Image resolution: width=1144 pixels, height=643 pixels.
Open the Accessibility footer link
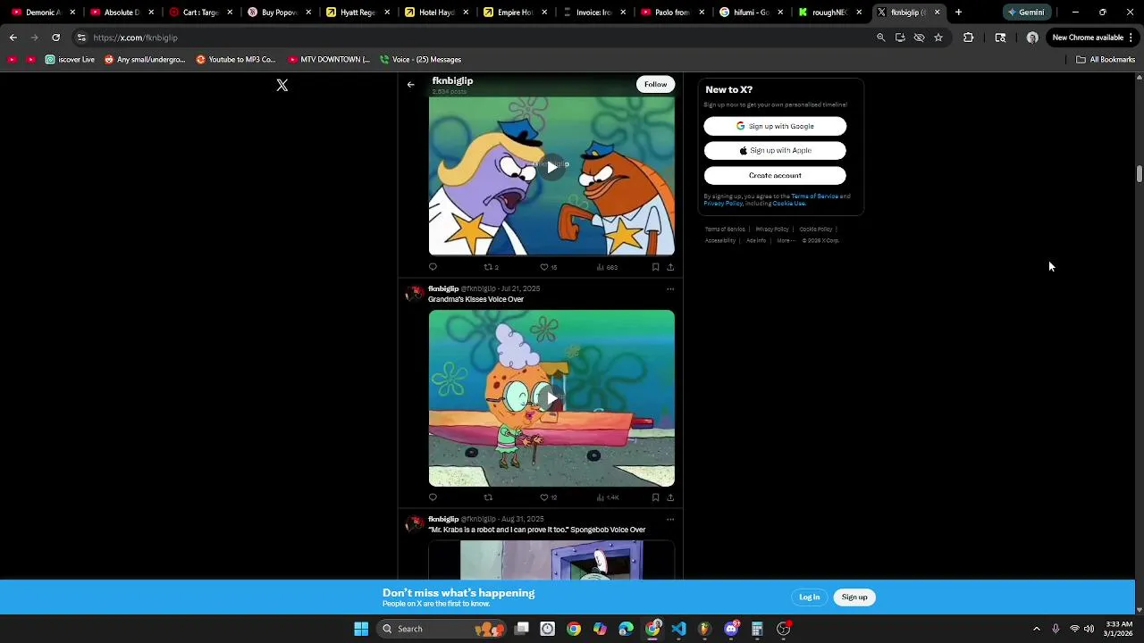click(x=720, y=240)
